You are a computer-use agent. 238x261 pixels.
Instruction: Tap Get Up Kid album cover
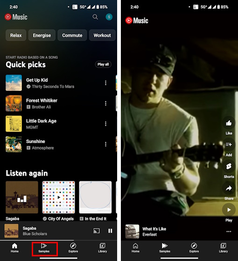pyautogui.click(x=14, y=83)
